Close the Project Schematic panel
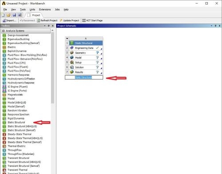 pos(219,26)
